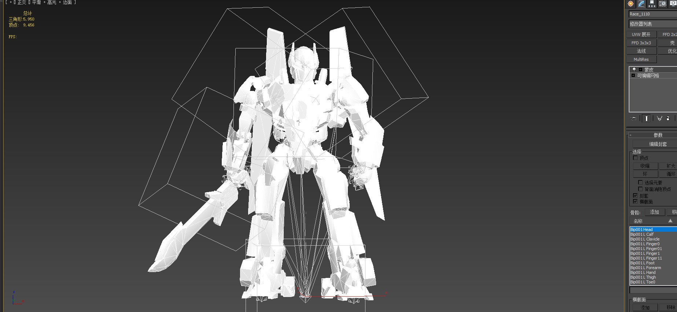Toggle the show end result icon
Image resolution: width=677 pixels, height=312 pixels.
coord(647,118)
